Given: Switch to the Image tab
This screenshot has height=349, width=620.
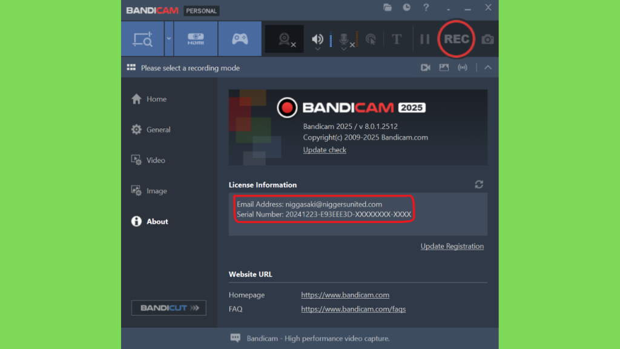Looking at the screenshot, I should click(149, 191).
